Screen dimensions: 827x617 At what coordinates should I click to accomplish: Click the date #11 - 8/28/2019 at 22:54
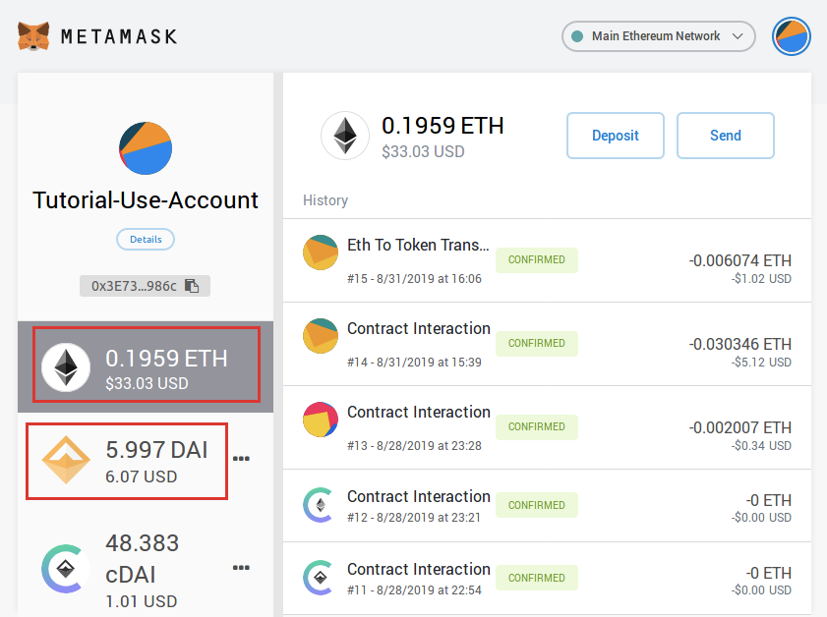(414, 590)
